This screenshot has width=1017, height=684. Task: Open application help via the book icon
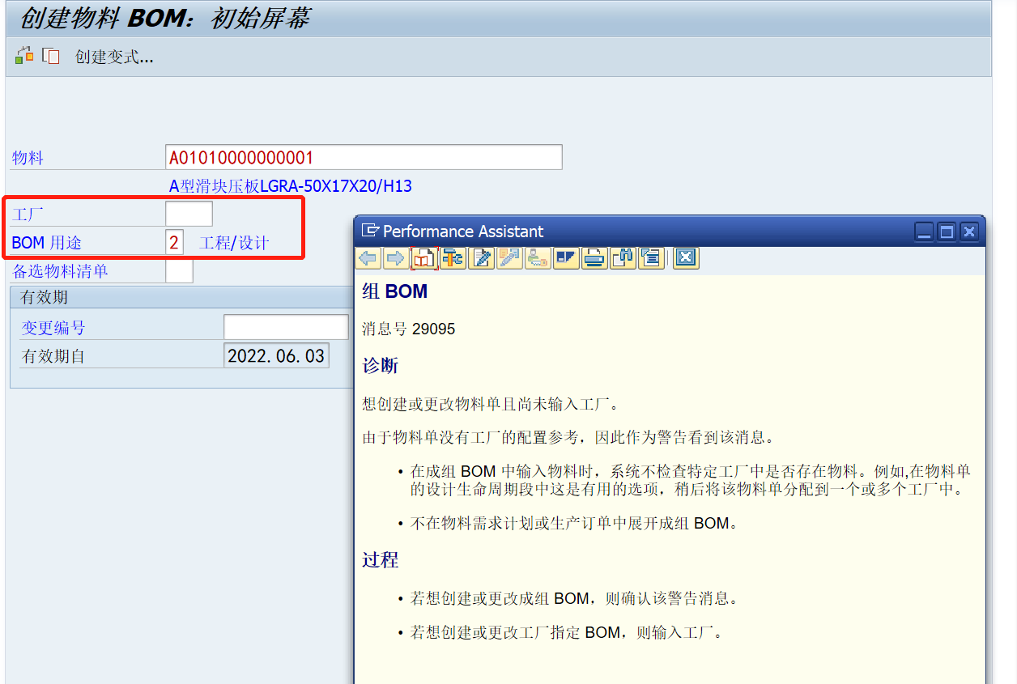pyautogui.click(x=424, y=257)
